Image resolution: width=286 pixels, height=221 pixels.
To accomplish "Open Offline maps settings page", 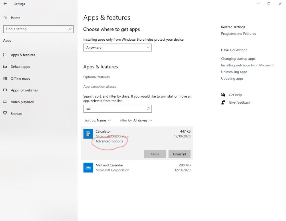I will click(20, 78).
